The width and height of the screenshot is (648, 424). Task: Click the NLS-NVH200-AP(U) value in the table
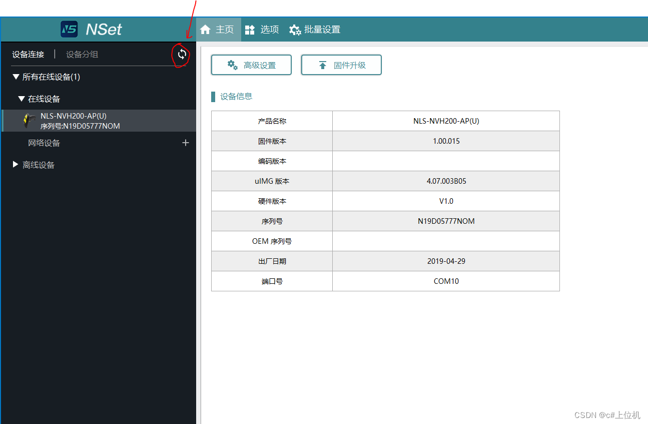click(x=446, y=121)
